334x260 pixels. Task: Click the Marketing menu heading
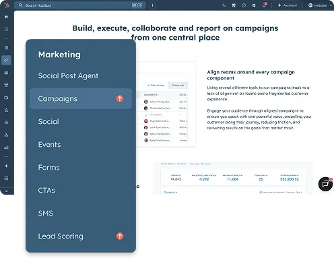tap(59, 55)
